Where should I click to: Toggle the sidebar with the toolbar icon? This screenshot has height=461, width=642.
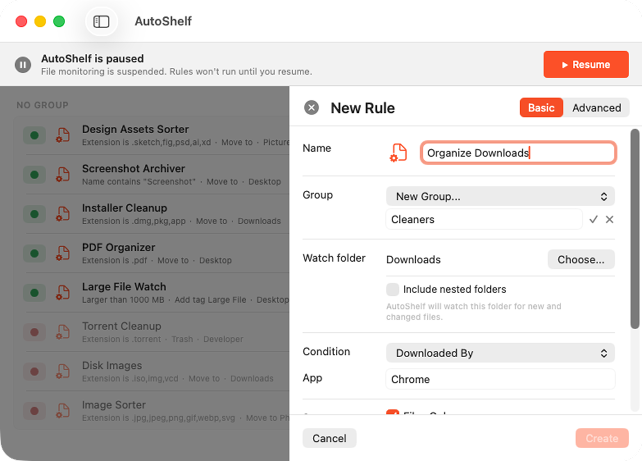[101, 21]
